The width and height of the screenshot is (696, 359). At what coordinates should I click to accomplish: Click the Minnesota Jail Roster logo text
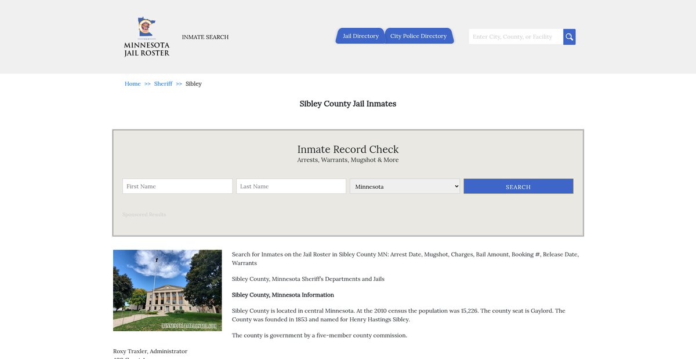tap(147, 49)
